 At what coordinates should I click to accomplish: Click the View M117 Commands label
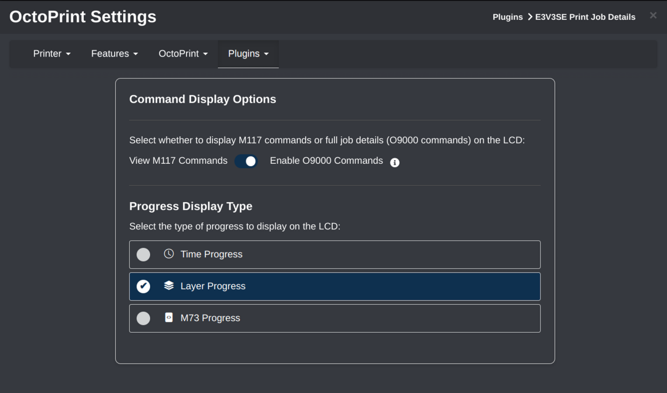point(178,161)
